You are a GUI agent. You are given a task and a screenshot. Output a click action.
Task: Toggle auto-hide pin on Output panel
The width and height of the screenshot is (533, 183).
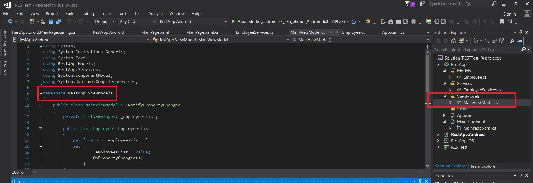pyautogui.click(x=421, y=181)
